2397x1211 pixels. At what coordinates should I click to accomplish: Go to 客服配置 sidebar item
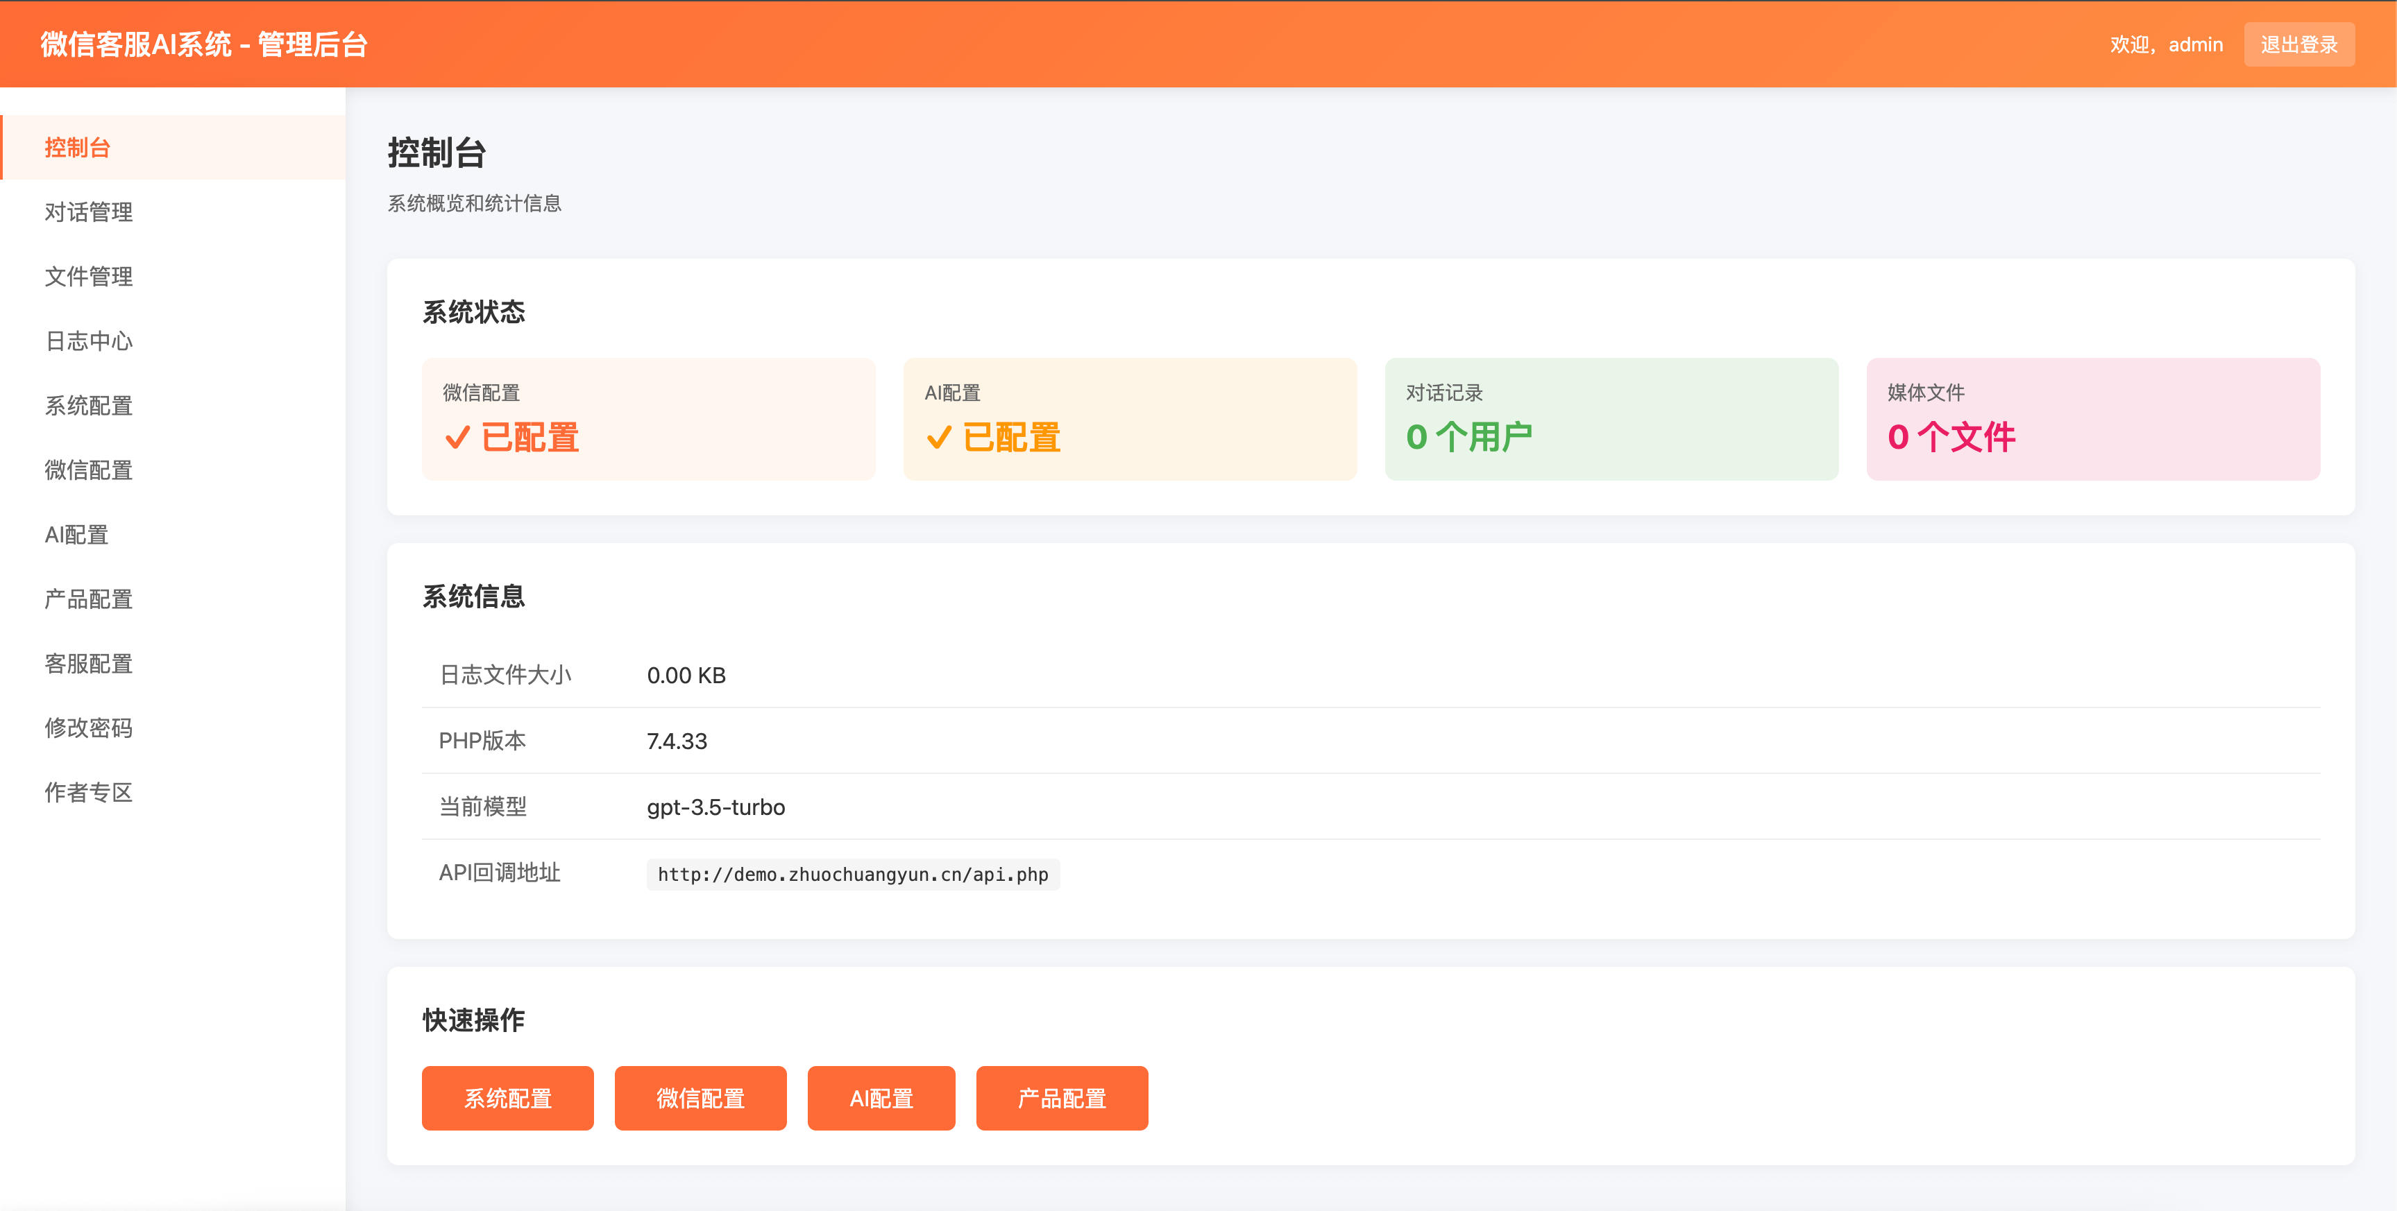(173, 663)
